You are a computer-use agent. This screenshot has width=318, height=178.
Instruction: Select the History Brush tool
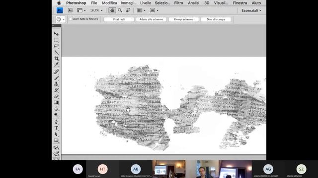point(56,90)
